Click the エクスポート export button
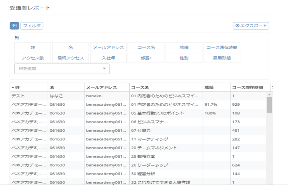Image resolution: width=288 pixels, height=185 pixels. [x=251, y=26]
